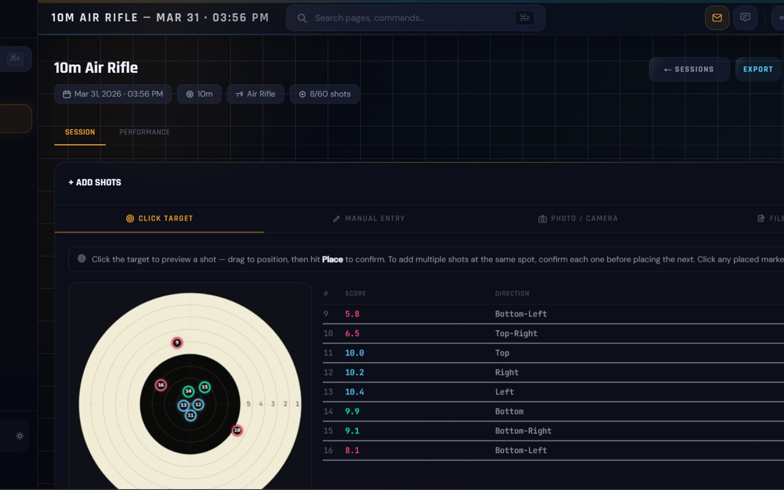
Task: Open the Photo / Camera tab
Action: tap(578, 219)
